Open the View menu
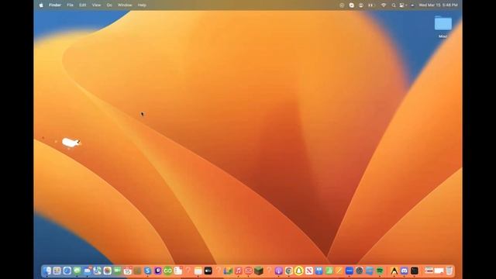The width and height of the screenshot is (496, 279). [96, 5]
